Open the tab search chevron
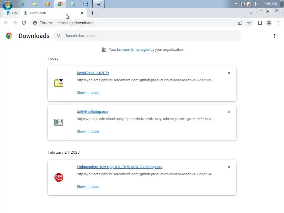Viewport: 284px width, 213px height. click(x=251, y=13)
